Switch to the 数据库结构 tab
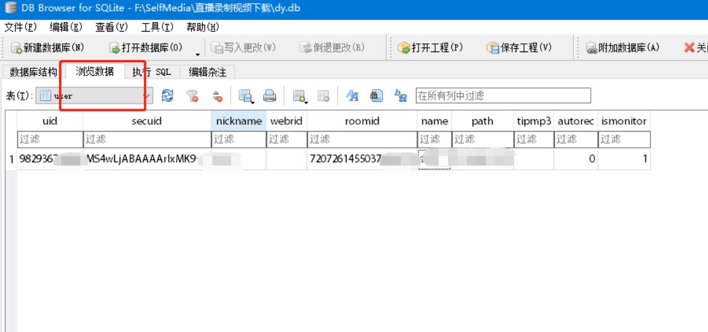 click(33, 72)
